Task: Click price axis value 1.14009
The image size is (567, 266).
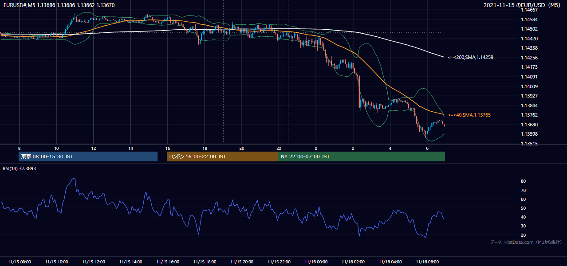Action: point(529,87)
